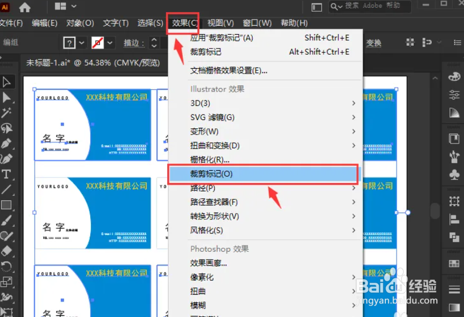Expand the arrange documents dropdown arrow
Image resolution: width=464 pixels, height=317 pixels.
click(x=74, y=6)
